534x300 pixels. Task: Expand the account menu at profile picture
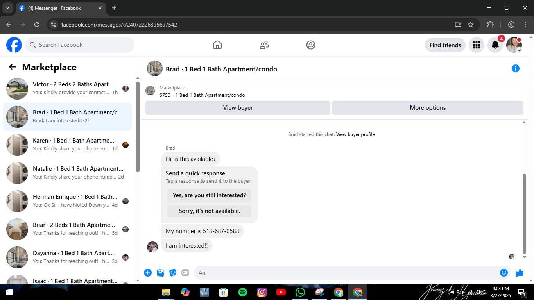(x=519, y=50)
